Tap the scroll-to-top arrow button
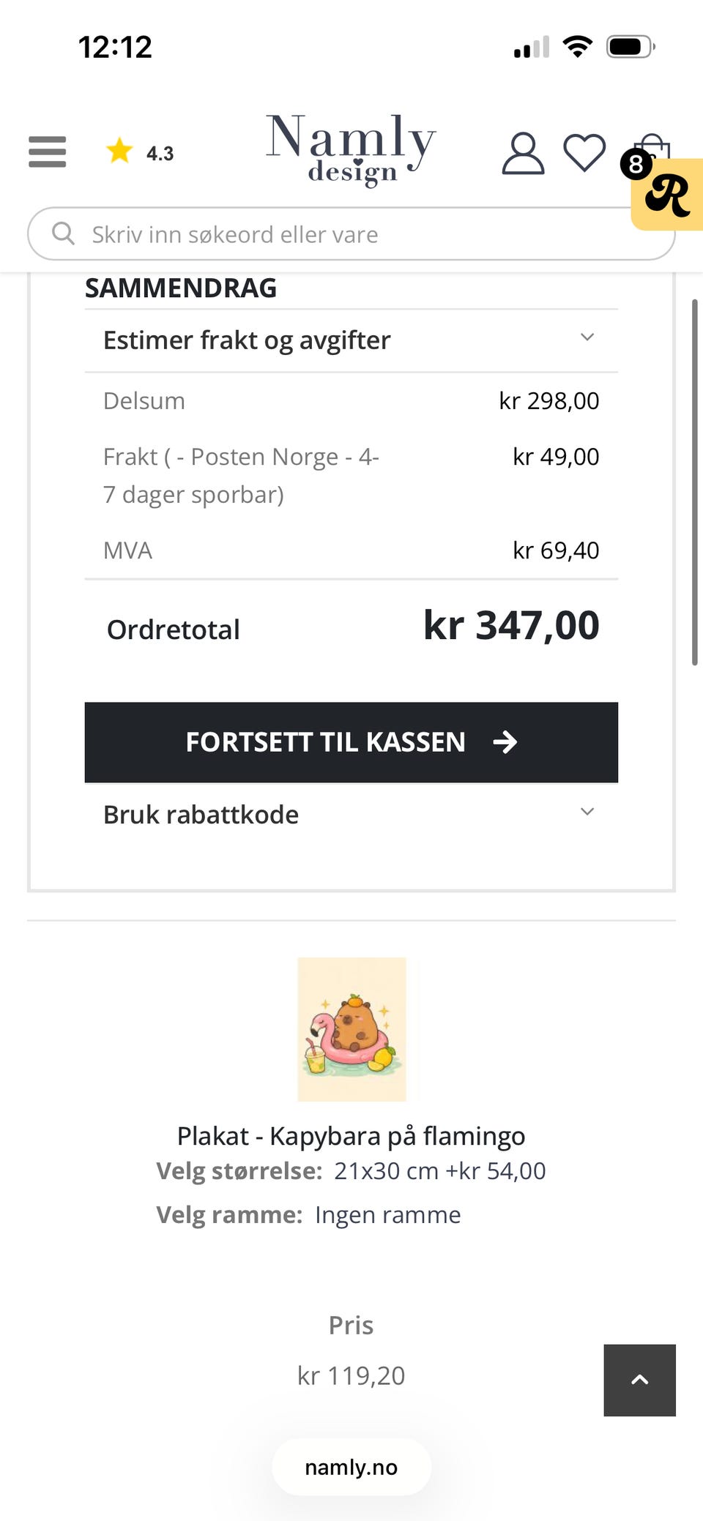Screen dimensions: 703x1521 (x=639, y=1380)
